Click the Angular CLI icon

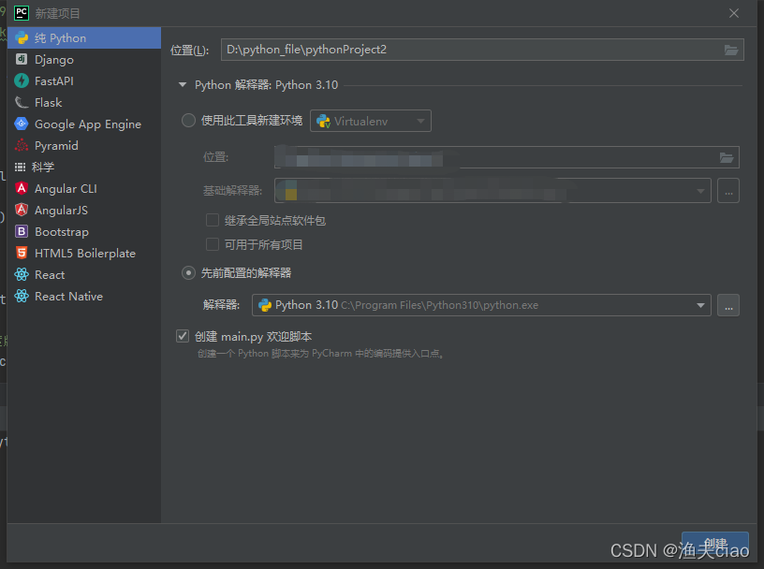(22, 188)
